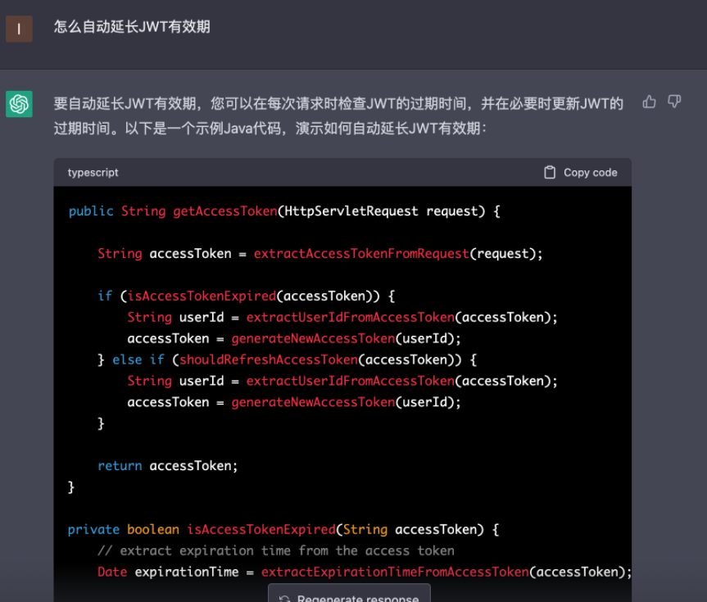Click the 'return accessToken;' line
The image size is (707, 602).
[168, 465]
